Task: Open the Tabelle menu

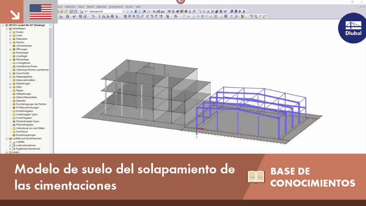Action: pyautogui.click(x=90, y=7)
